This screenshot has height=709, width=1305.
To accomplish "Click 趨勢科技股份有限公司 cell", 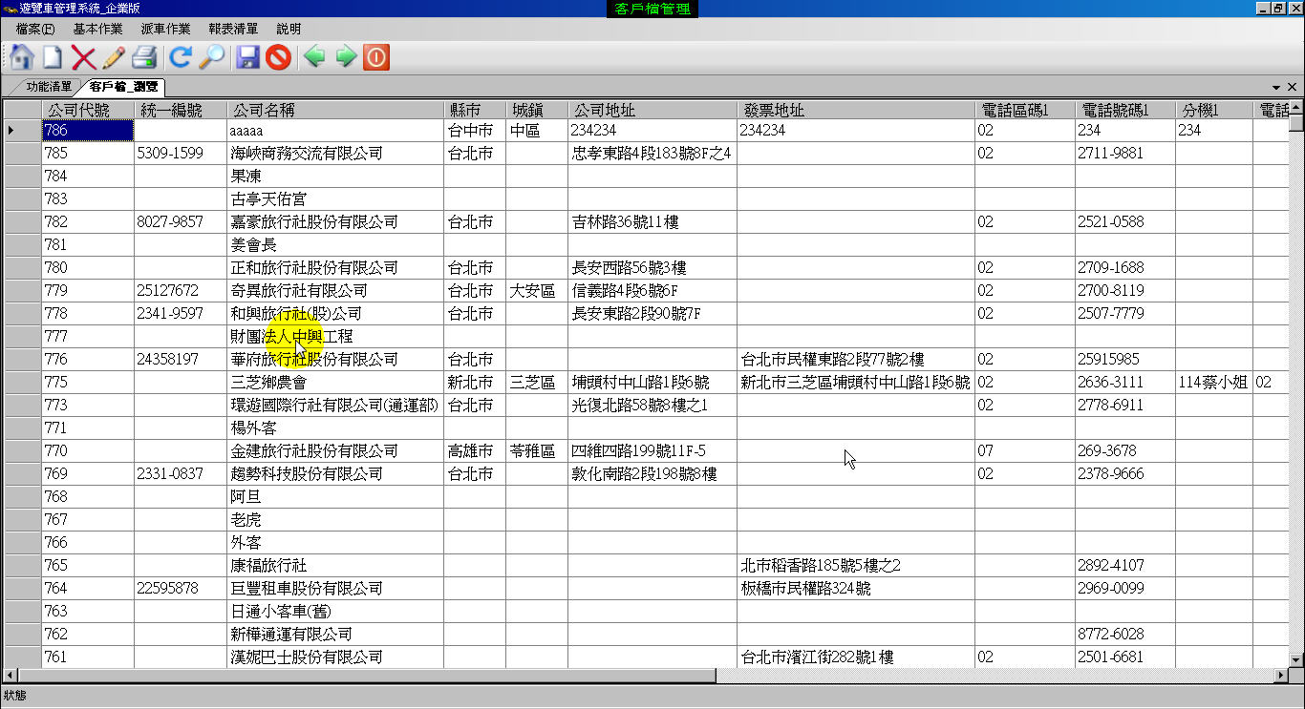I will click(335, 473).
